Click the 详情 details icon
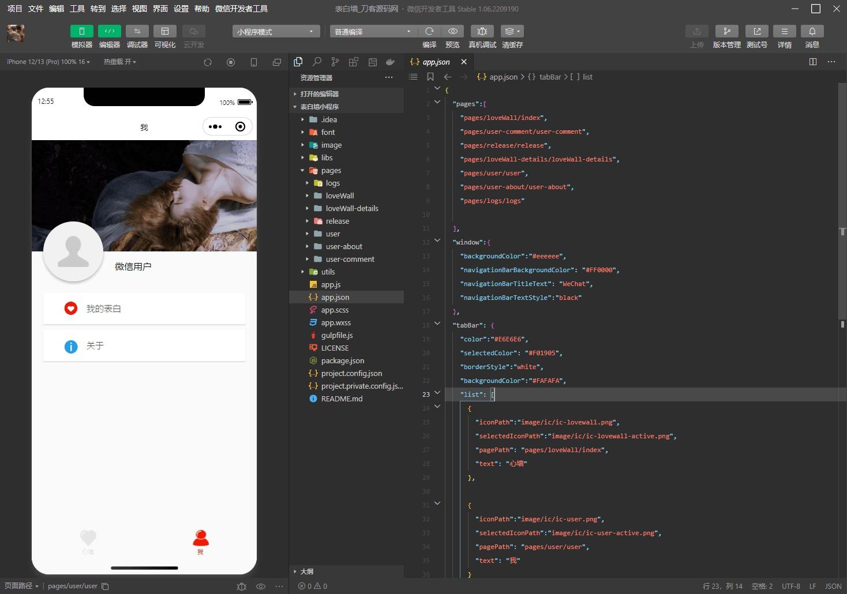847x594 pixels. [x=784, y=31]
